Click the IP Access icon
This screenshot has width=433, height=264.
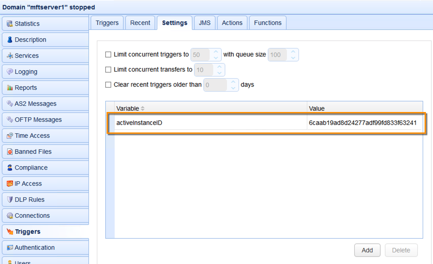(x=10, y=184)
